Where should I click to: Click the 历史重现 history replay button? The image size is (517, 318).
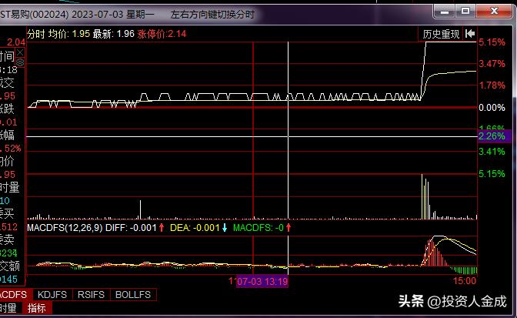tap(441, 34)
